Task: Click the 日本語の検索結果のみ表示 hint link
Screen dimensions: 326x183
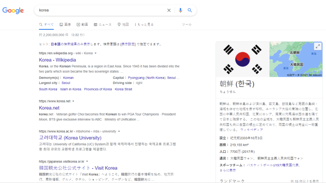Action: [x=70, y=44]
